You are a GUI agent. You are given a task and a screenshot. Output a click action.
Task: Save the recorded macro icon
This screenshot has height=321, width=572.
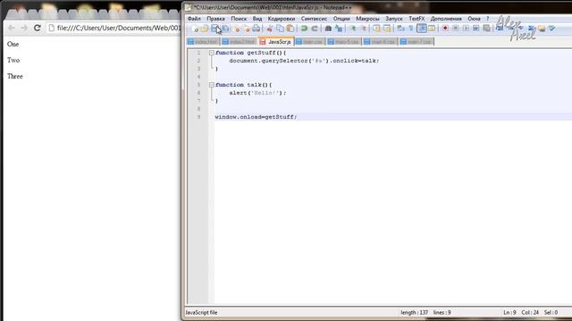pyautogui.click(x=486, y=28)
